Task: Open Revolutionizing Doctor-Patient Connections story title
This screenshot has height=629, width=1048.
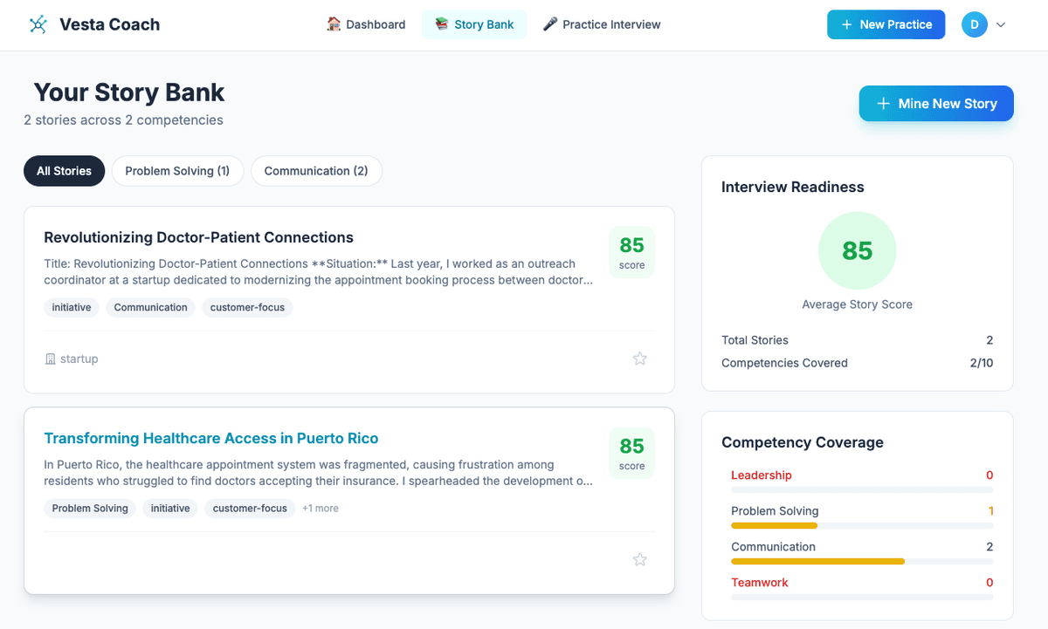Action: point(198,237)
